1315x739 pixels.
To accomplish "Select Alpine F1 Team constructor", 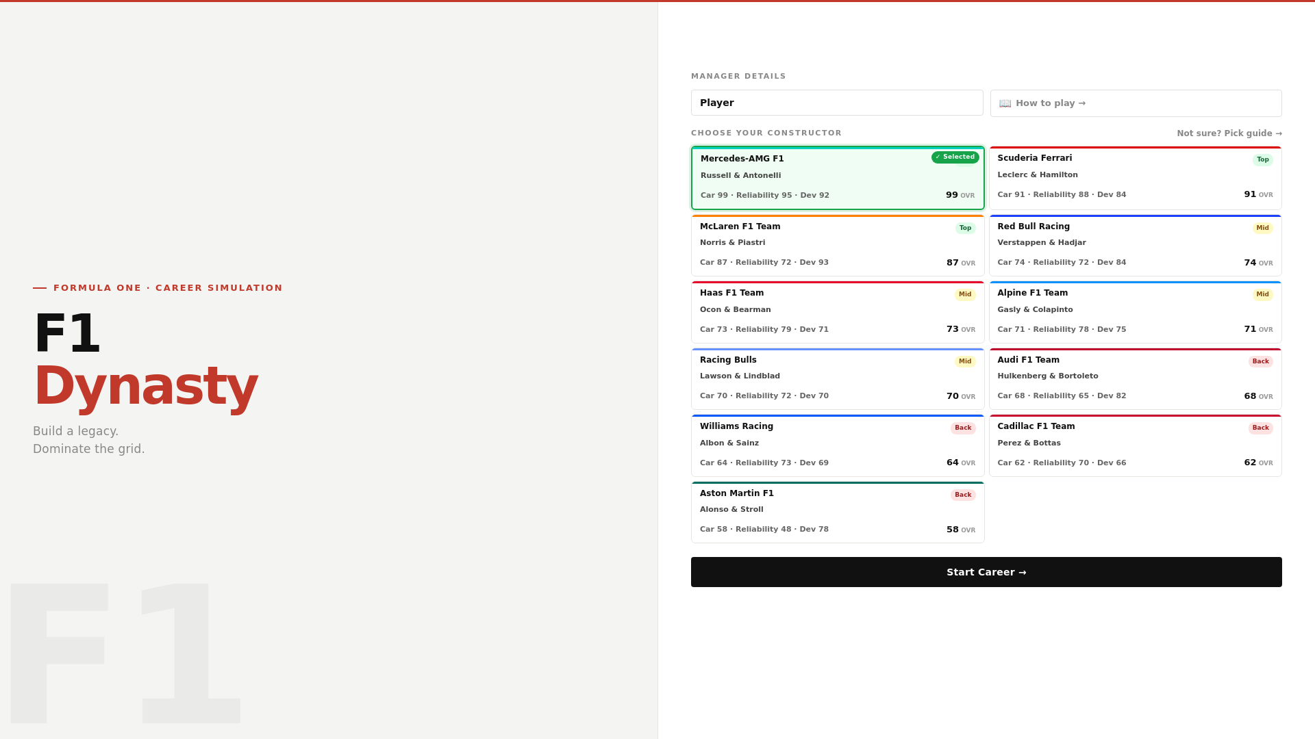I will tap(1136, 312).
